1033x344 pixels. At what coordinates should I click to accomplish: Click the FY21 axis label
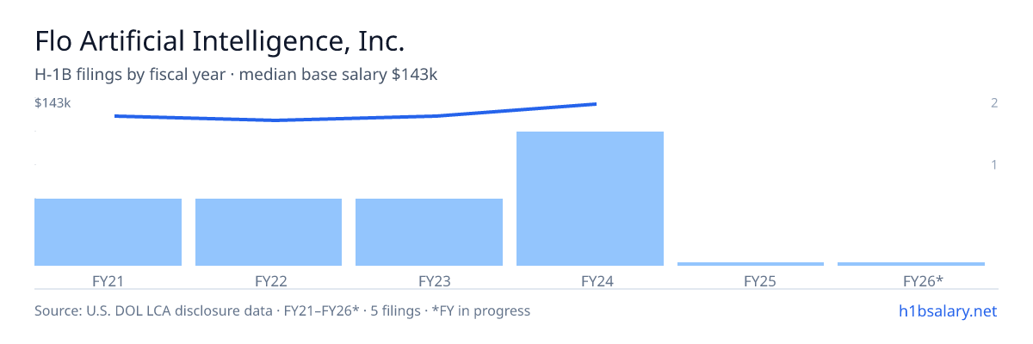click(x=108, y=280)
